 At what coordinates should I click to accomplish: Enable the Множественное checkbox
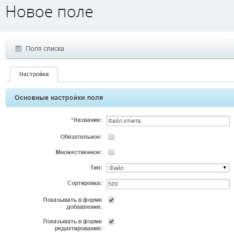point(111,152)
